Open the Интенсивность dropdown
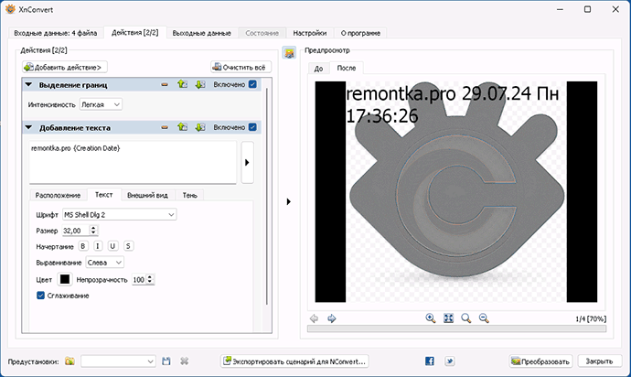Screen dimensions: 631x377 [x=101, y=104]
